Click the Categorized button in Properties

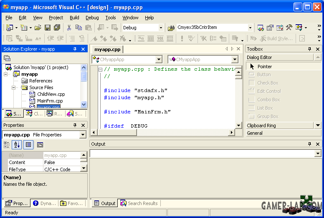click(7, 145)
